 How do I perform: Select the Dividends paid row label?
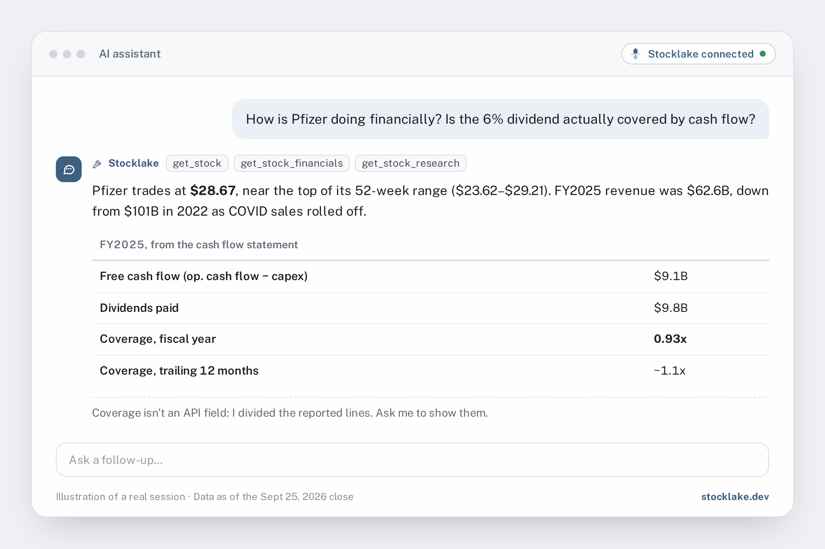click(139, 308)
